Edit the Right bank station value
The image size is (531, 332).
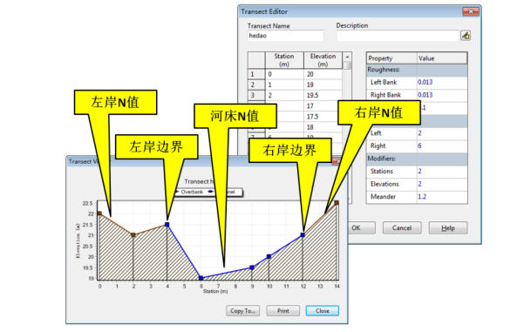pyautogui.click(x=442, y=146)
